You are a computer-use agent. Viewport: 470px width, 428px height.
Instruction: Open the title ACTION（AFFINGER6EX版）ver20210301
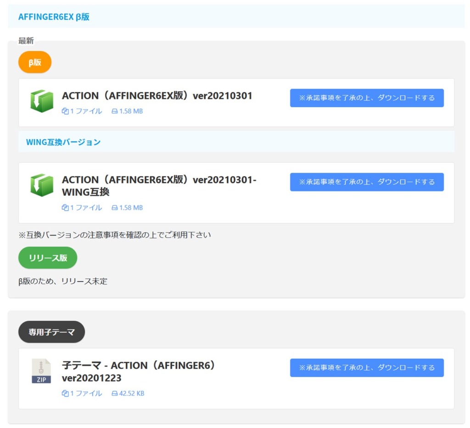(157, 96)
